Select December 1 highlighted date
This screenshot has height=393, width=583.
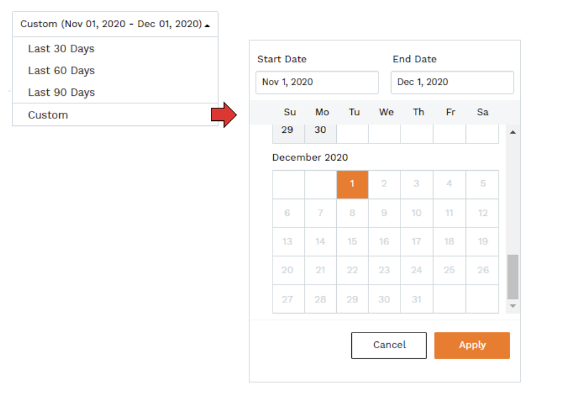pos(352,184)
